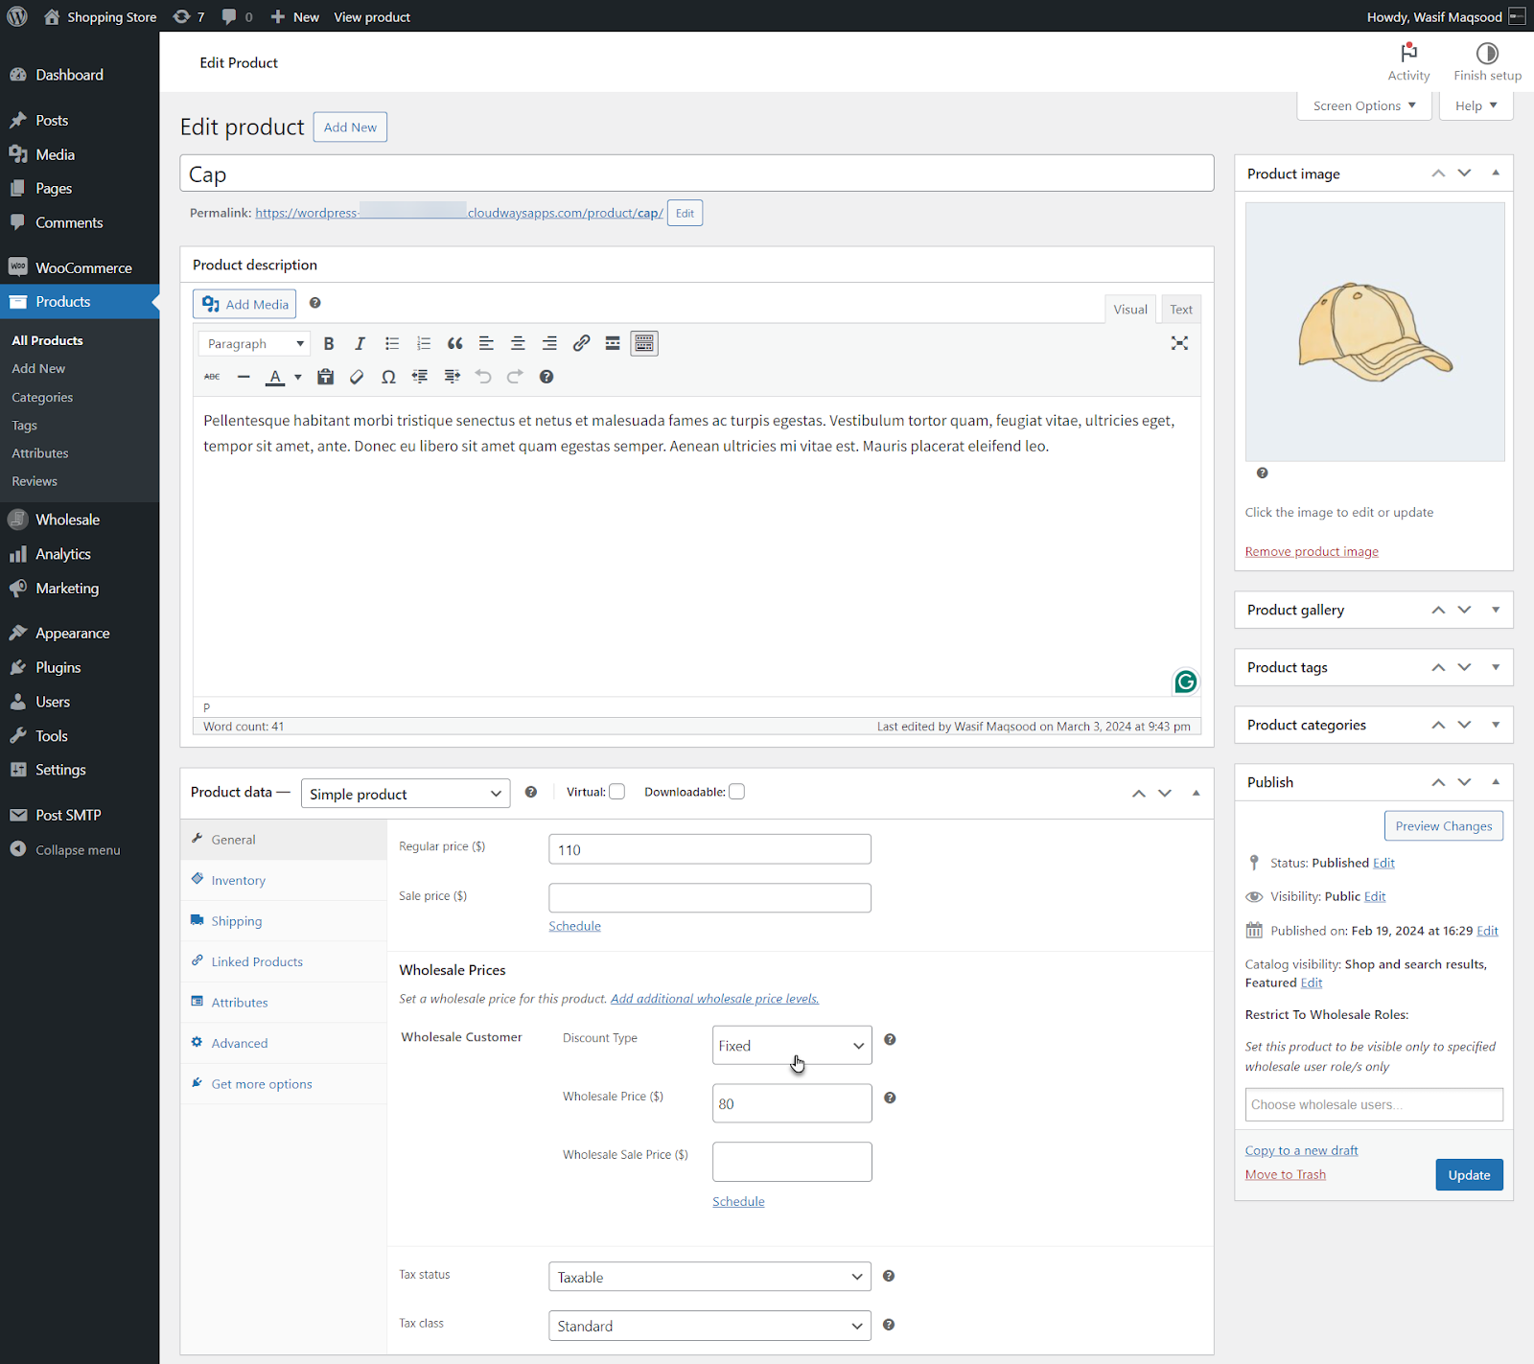Viewport: 1534px width, 1364px height.
Task: Align text center in editor
Action: 518,343
